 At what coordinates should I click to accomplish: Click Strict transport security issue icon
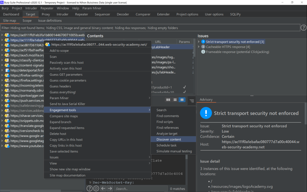(x=203, y=42)
